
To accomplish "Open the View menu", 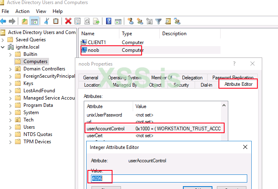I will [41, 11].
